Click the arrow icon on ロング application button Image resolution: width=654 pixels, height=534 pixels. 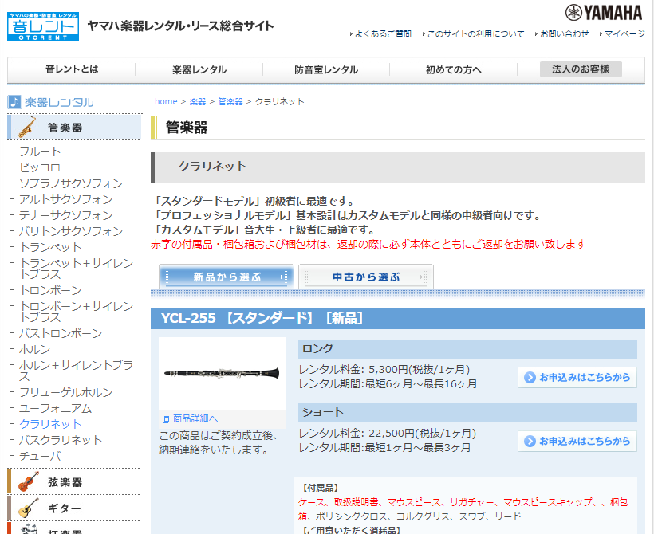(x=530, y=377)
